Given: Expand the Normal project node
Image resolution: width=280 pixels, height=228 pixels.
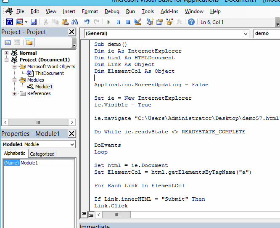Looking at the screenshot, I should coord(6,53).
